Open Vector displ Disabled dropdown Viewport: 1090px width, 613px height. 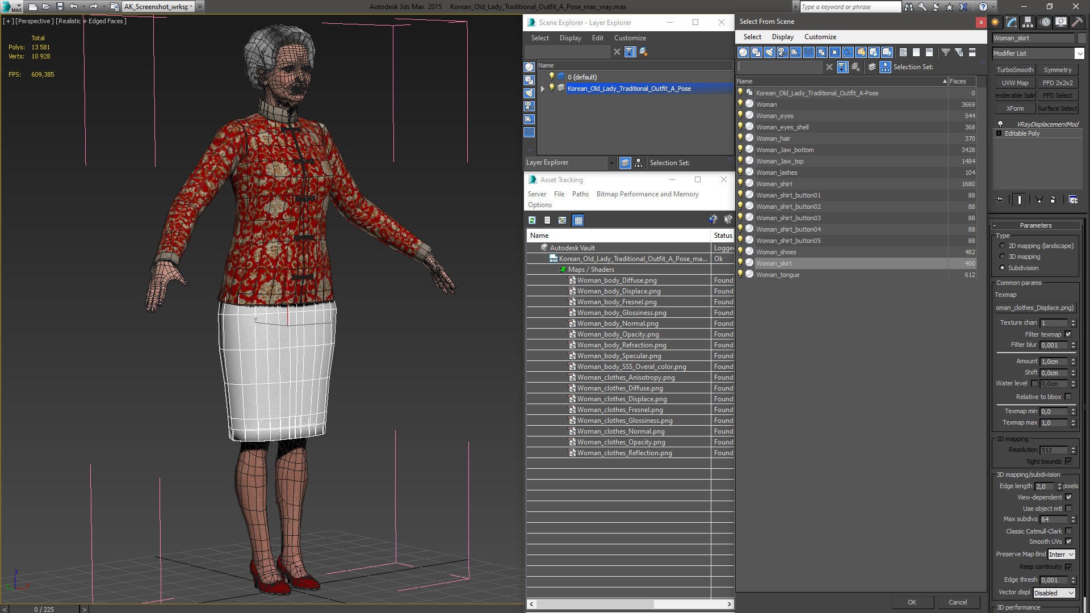pyautogui.click(x=1054, y=593)
